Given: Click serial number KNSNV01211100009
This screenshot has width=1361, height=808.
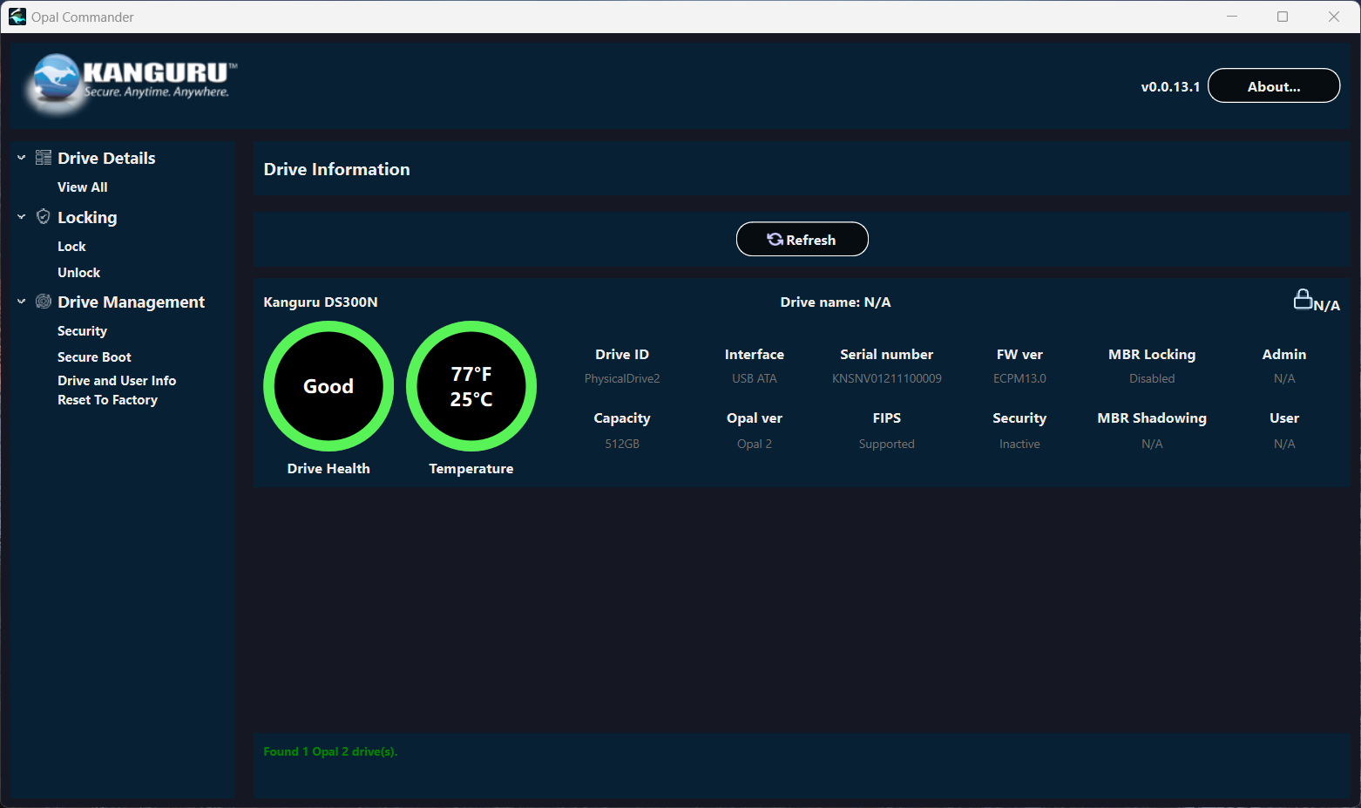Looking at the screenshot, I should [887, 378].
